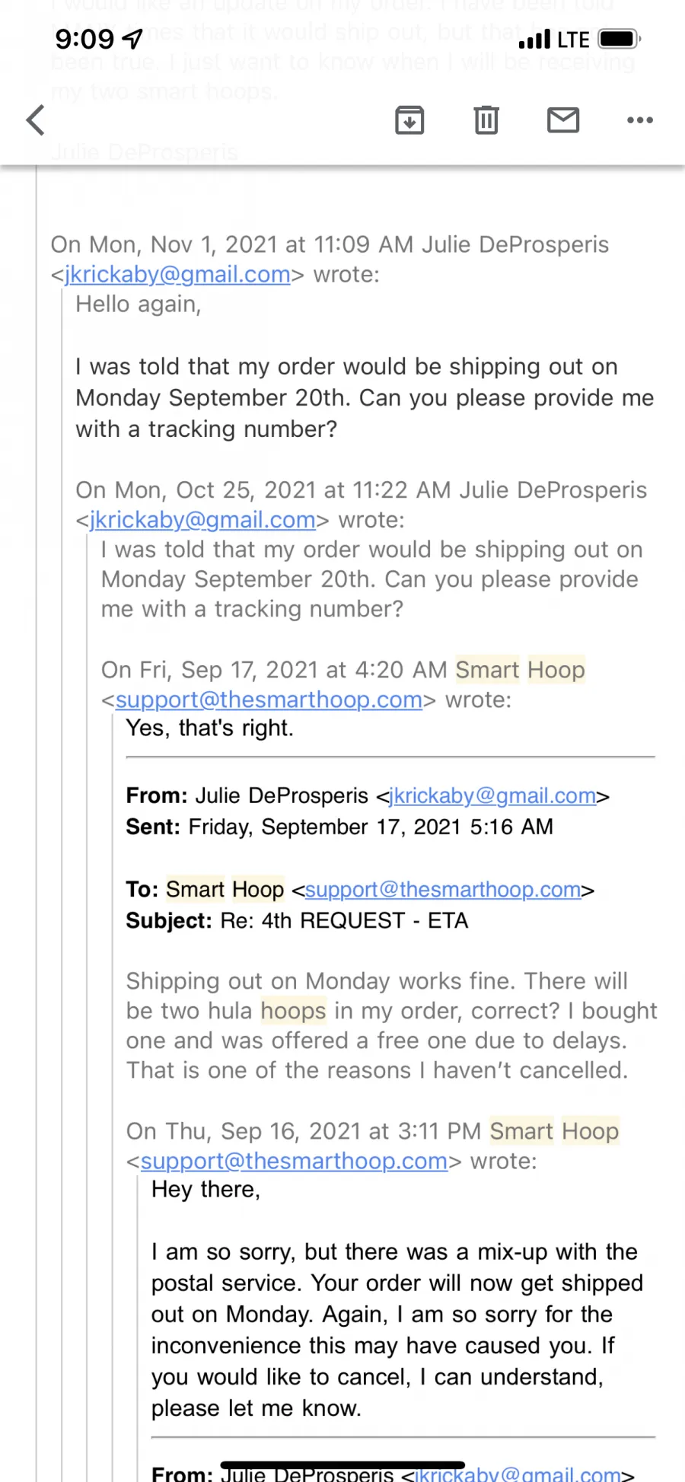685x1482 pixels.
Task: Tap support@thesmarthoop.com link under Sep 16 header
Action: coord(294,1161)
